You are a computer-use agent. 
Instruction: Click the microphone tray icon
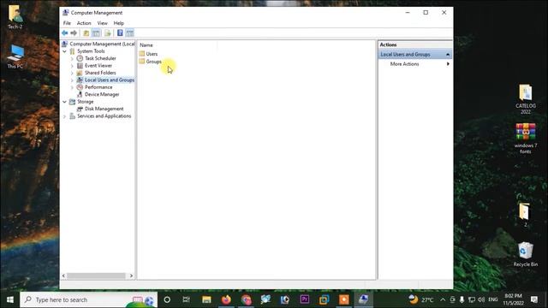click(x=462, y=299)
